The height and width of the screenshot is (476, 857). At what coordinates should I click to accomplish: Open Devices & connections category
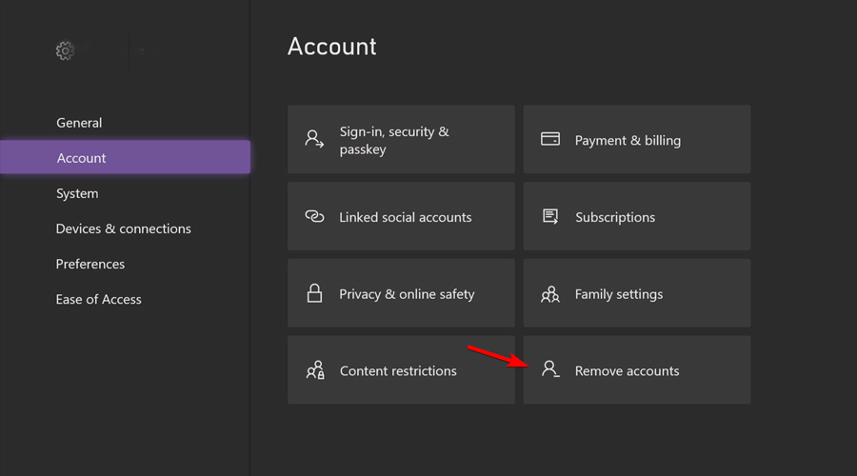point(125,228)
